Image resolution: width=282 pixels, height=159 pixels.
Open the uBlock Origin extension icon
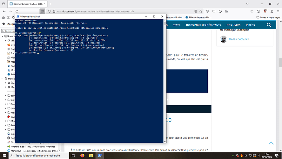click(265, 11)
